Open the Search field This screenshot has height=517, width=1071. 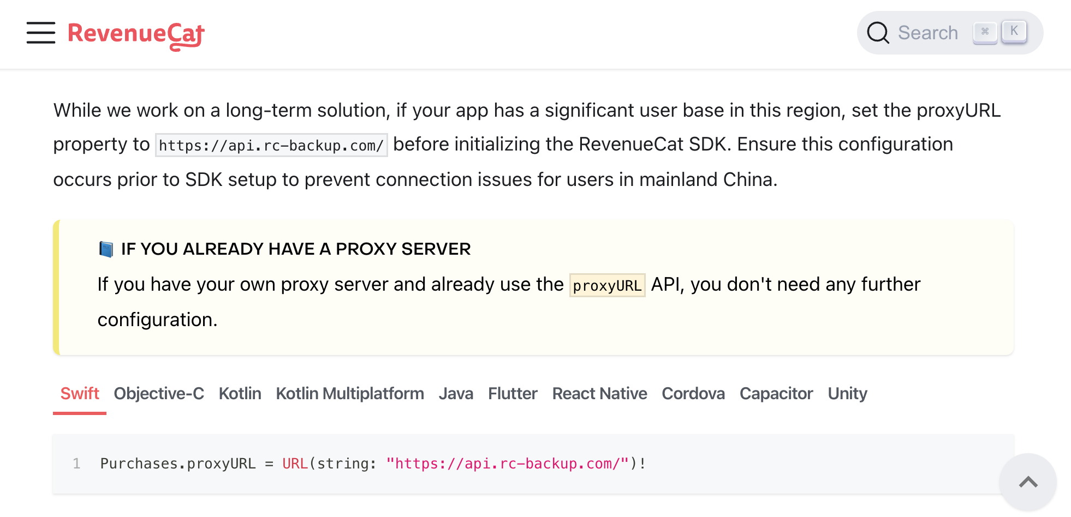pyautogui.click(x=950, y=33)
